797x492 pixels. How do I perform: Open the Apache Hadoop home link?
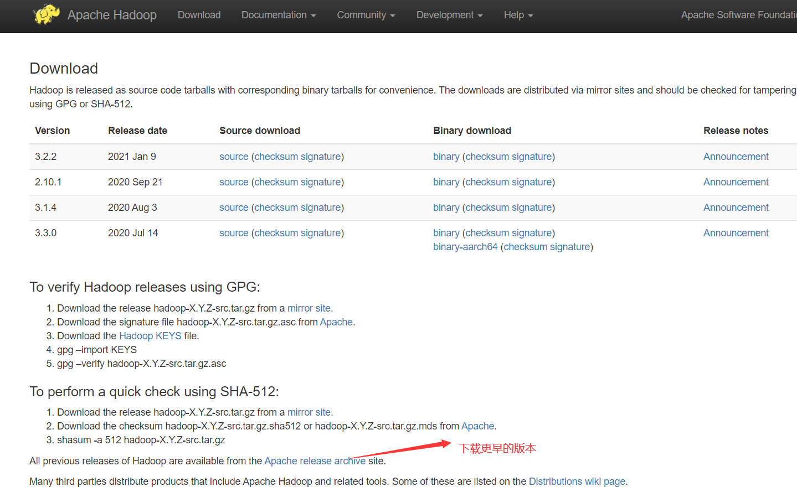(x=112, y=15)
